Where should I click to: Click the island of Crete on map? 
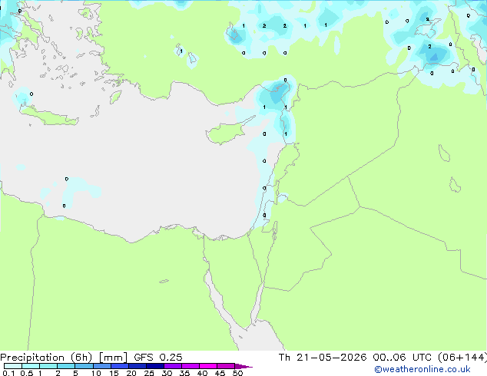point(50,117)
